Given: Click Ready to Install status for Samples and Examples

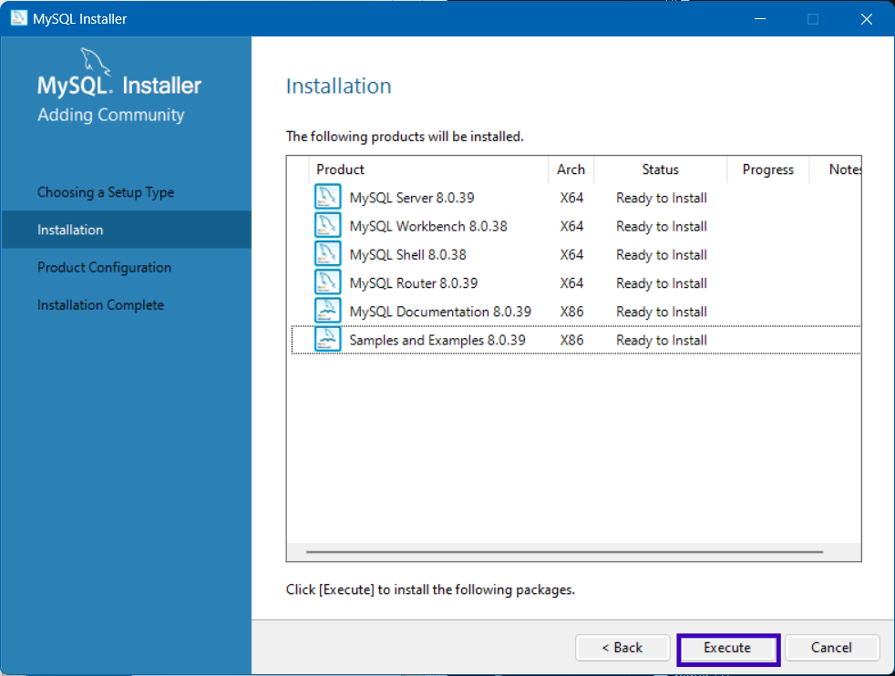Looking at the screenshot, I should tap(662, 341).
